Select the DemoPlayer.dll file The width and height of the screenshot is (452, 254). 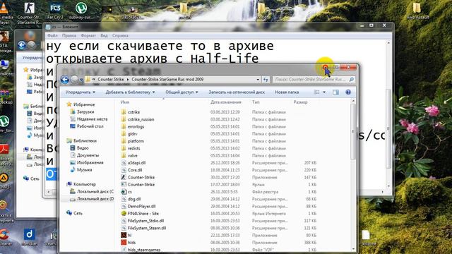point(138,206)
